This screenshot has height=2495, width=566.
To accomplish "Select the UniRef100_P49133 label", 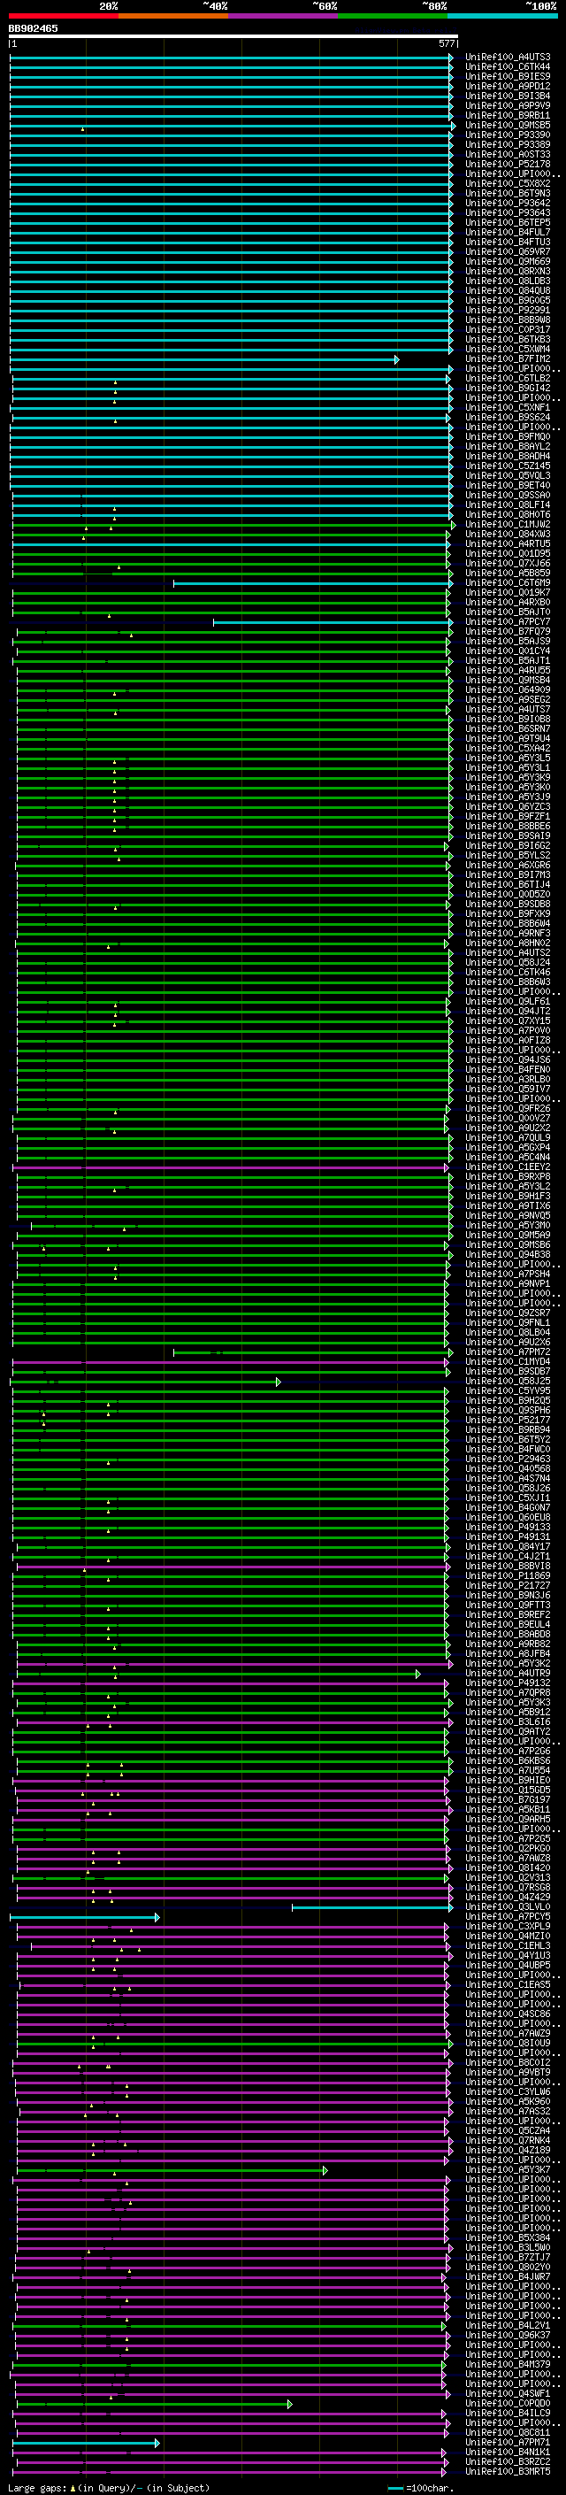I will 507,1528.
